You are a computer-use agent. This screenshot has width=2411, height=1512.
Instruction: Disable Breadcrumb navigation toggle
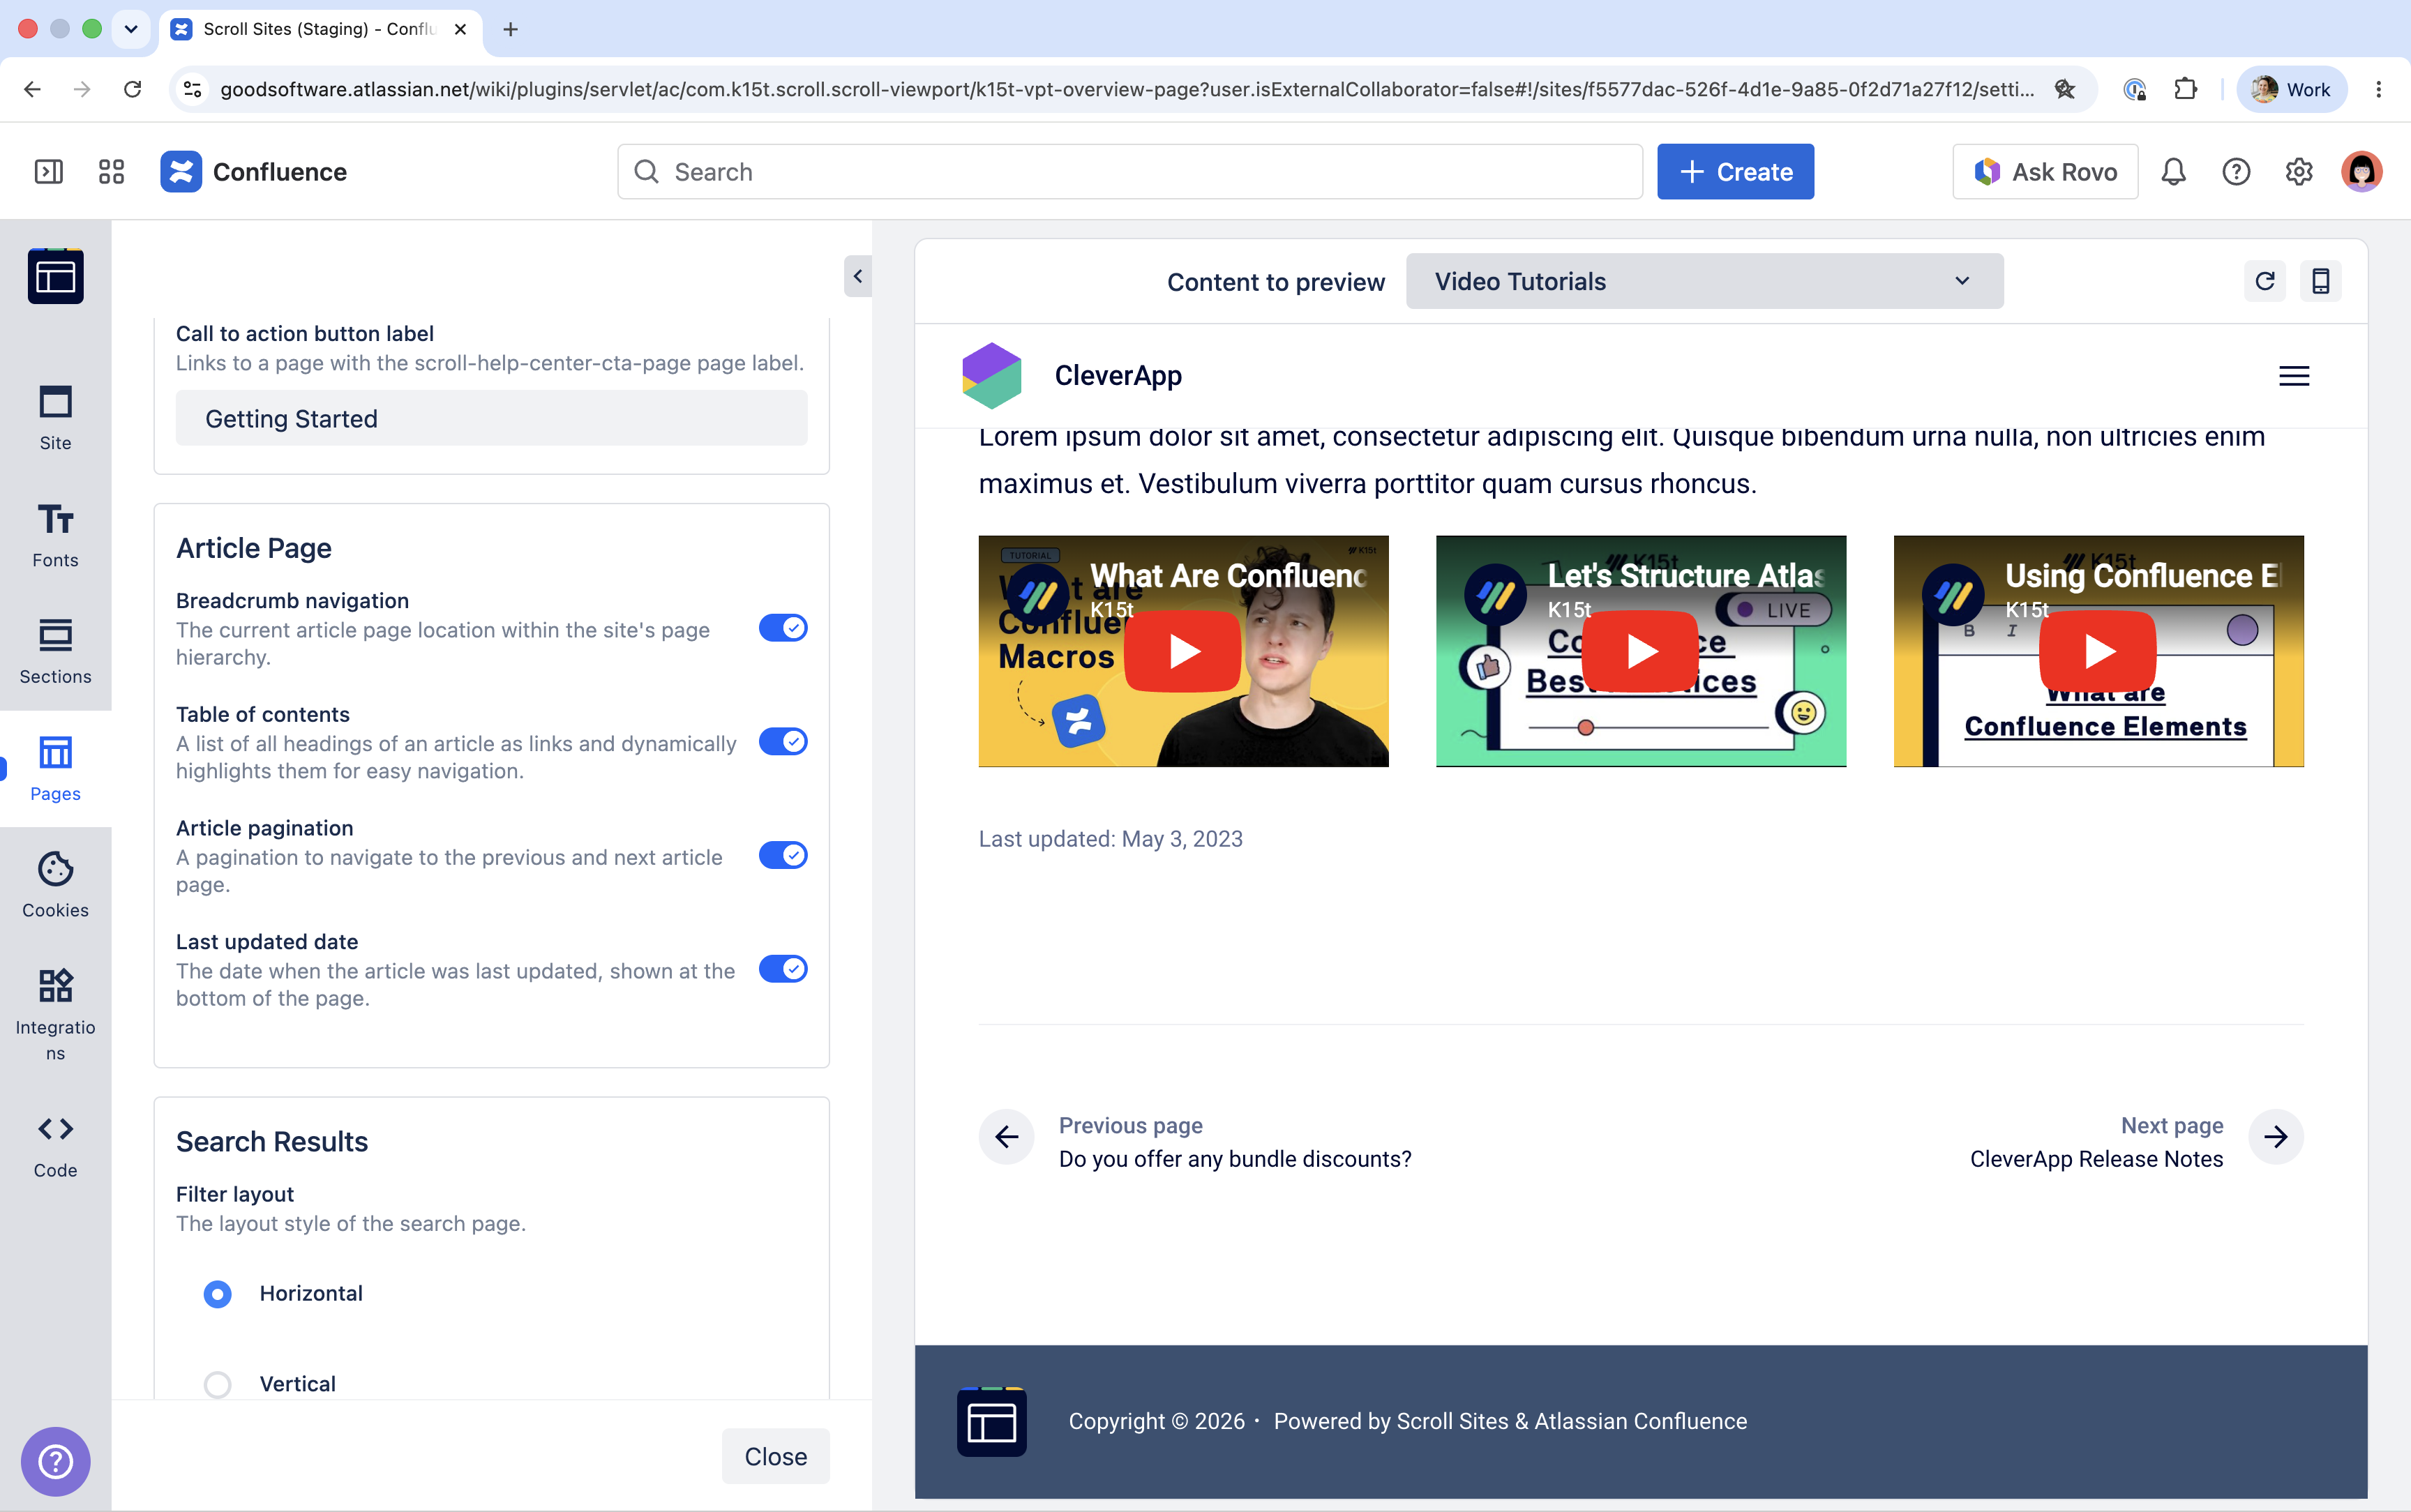pyautogui.click(x=783, y=628)
